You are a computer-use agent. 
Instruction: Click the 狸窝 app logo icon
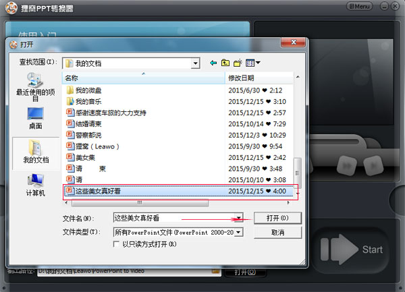tap(11, 7)
